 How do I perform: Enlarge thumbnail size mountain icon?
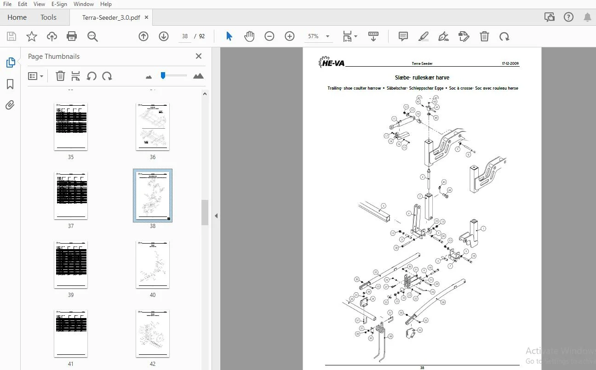(x=199, y=76)
